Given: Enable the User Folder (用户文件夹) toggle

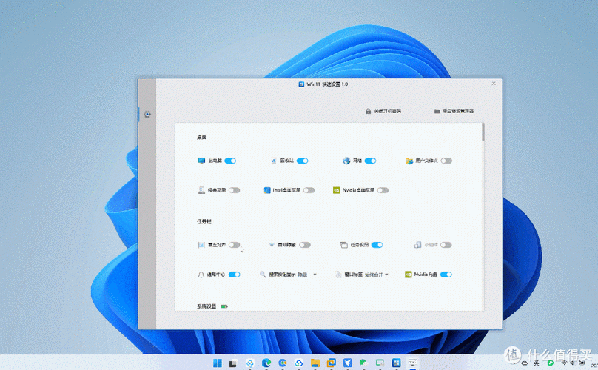Looking at the screenshot, I should click(x=446, y=161).
